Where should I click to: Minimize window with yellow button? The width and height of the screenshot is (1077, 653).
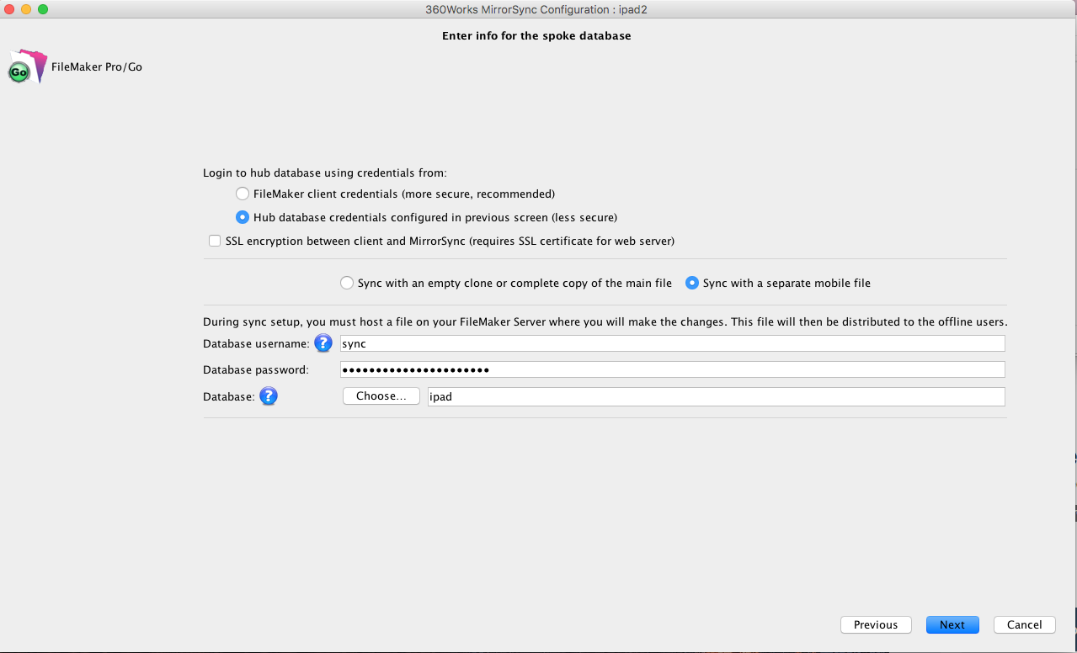tap(26, 9)
